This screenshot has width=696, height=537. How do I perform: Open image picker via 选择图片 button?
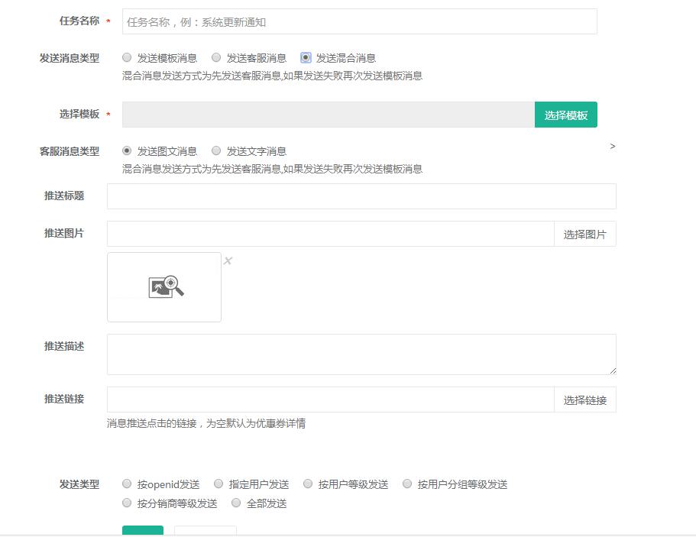coord(584,235)
